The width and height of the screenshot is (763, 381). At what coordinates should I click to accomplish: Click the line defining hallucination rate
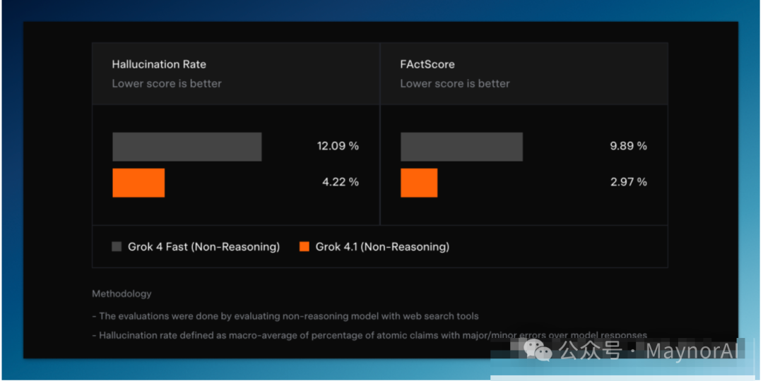coord(369,335)
